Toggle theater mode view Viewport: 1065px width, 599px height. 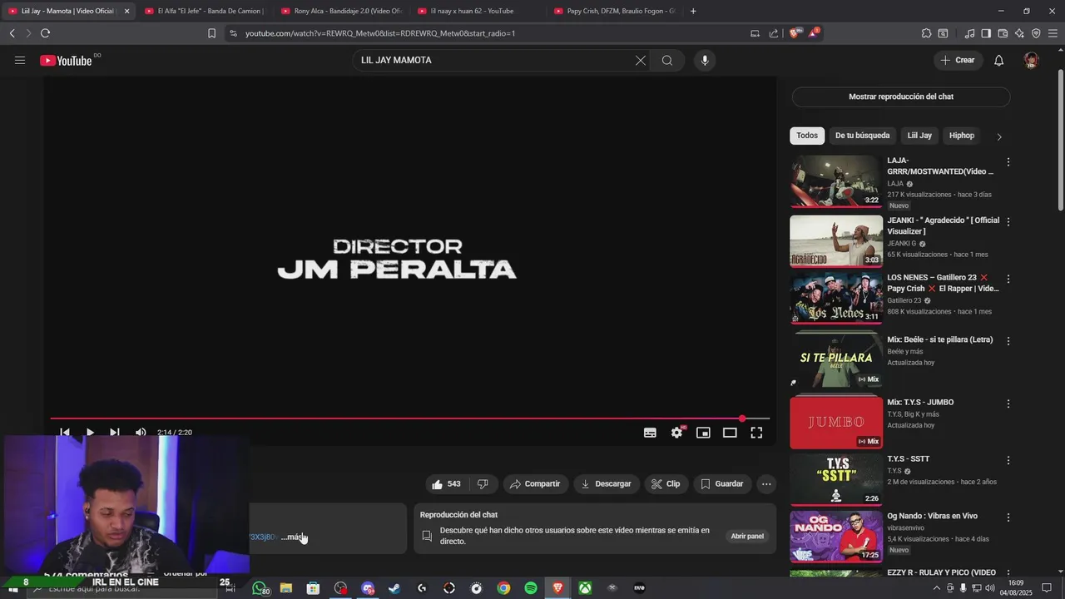pyautogui.click(x=730, y=433)
